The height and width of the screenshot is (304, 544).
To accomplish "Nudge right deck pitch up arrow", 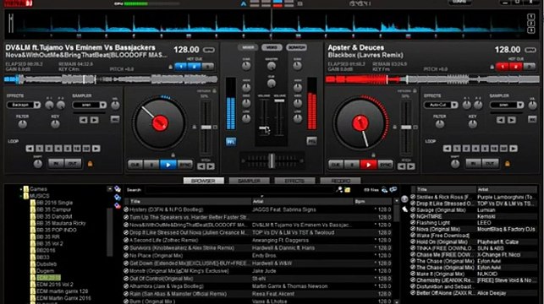I will (x=411, y=166).
